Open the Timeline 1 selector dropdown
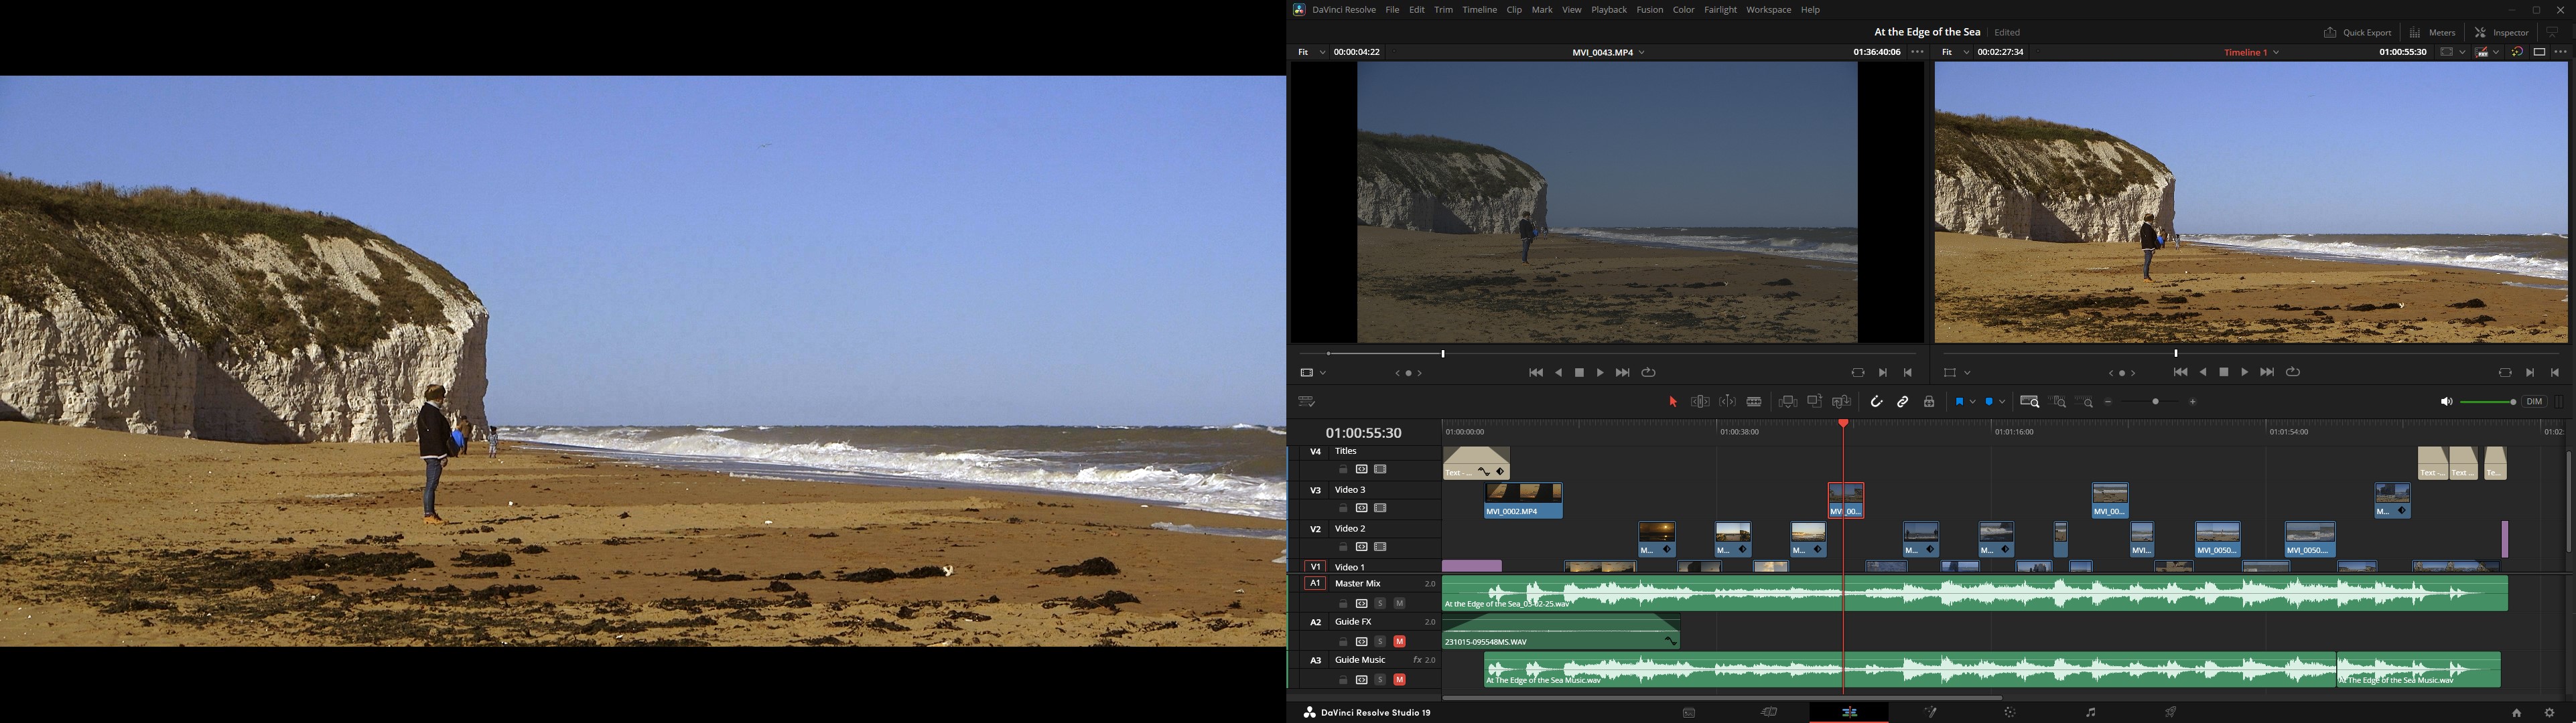The height and width of the screenshot is (723, 2576). coord(2251,52)
